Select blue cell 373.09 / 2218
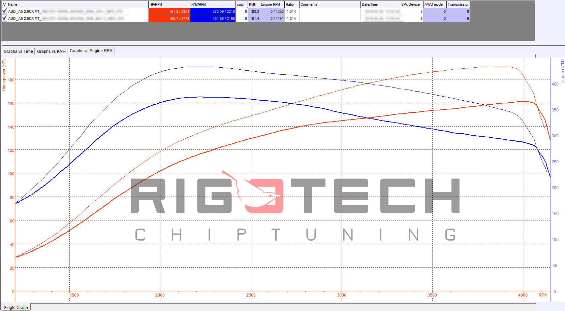 tap(213, 11)
